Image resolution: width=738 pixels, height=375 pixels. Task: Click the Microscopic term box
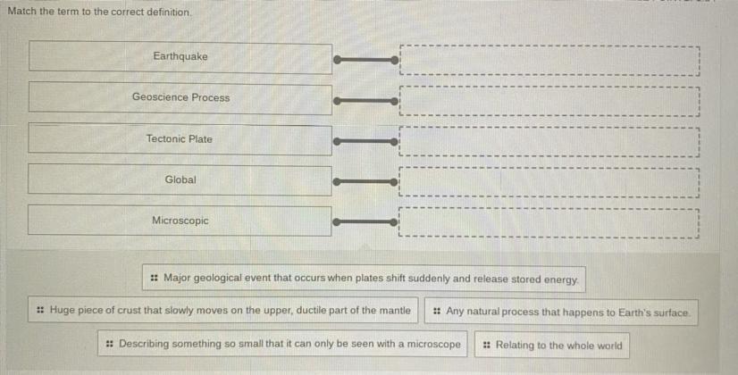click(x=180, y=221)
